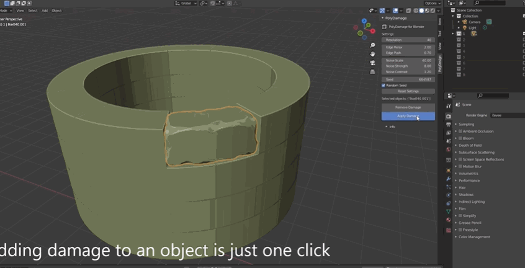Image resolution: width=525 pixels, height=268 pixels.
Task: Select rendered viewport shading mode
Action: coord(433,11)
